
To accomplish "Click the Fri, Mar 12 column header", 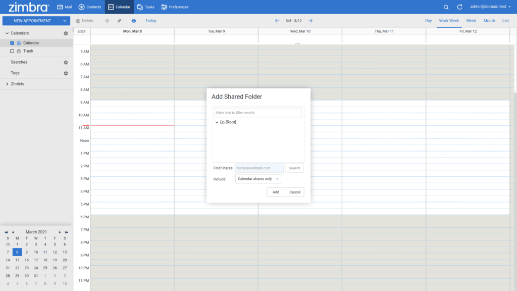I will tap(468, 31).
